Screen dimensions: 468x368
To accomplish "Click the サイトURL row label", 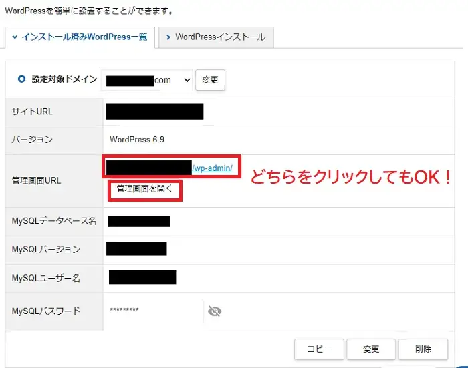I will click(32, 112).
